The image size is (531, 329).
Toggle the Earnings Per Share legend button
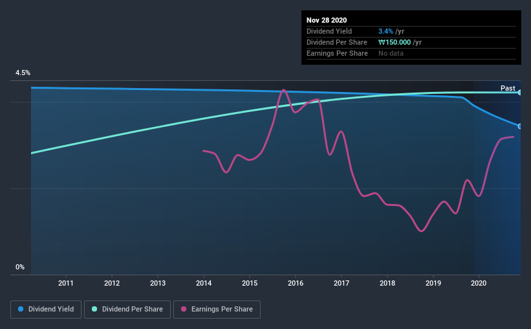[217, 310]
